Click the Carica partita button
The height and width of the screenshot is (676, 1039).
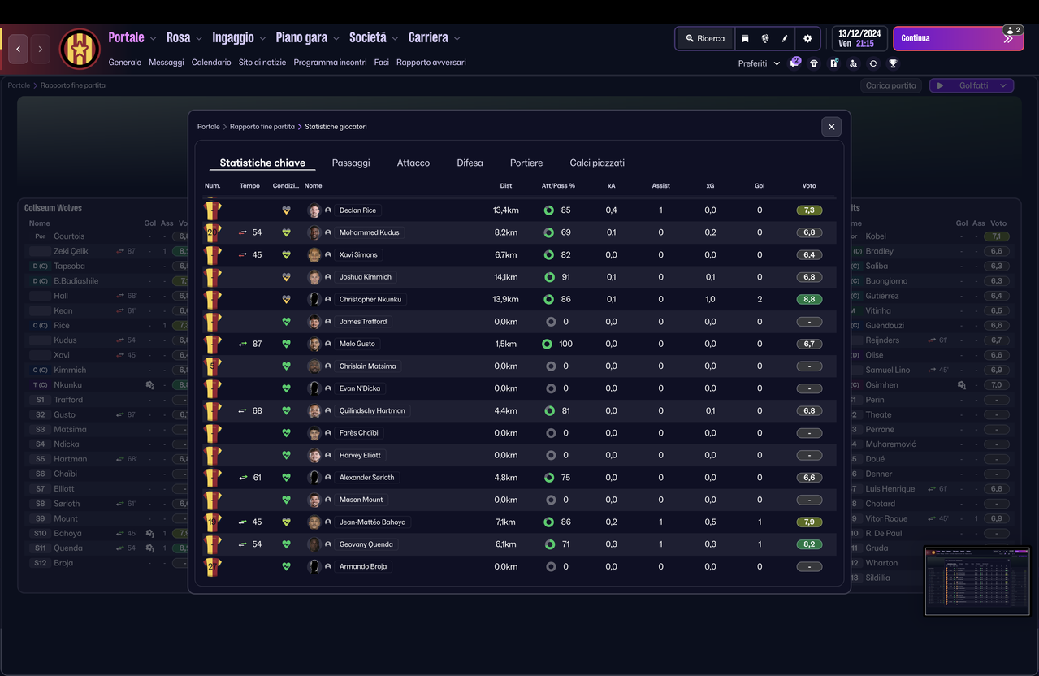pos(891,85)
